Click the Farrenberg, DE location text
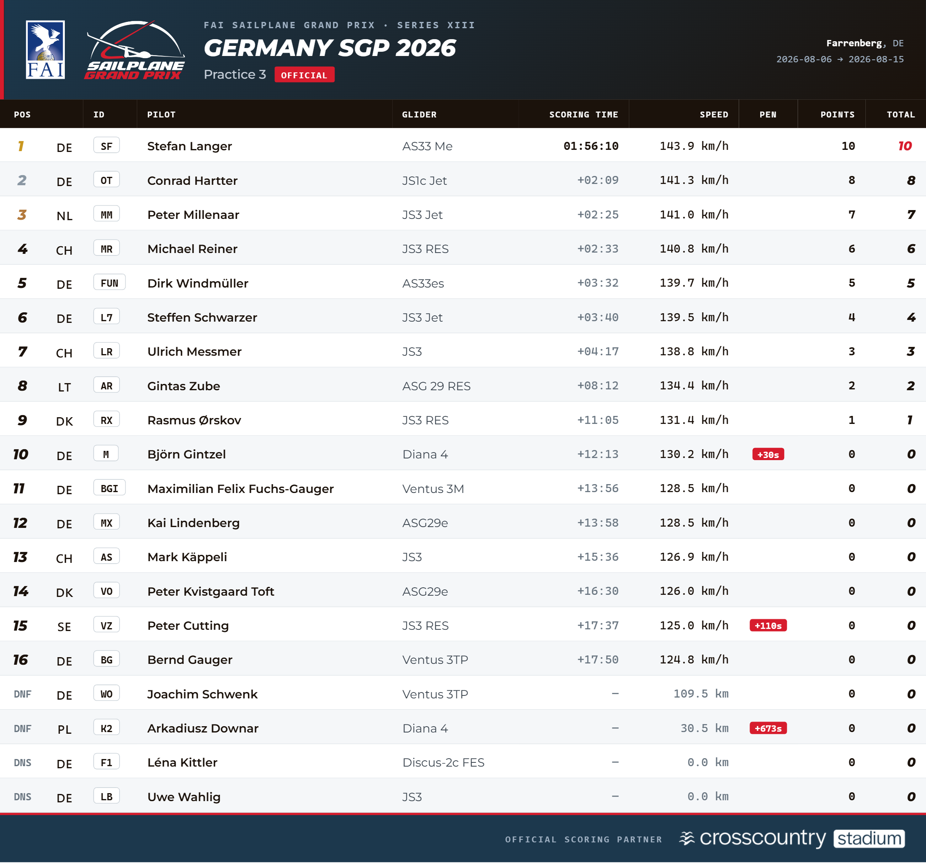The height and width of the screenshot is (863, 926). 865,43
